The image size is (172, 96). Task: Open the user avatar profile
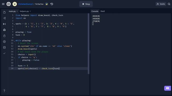tap(15, 4)
